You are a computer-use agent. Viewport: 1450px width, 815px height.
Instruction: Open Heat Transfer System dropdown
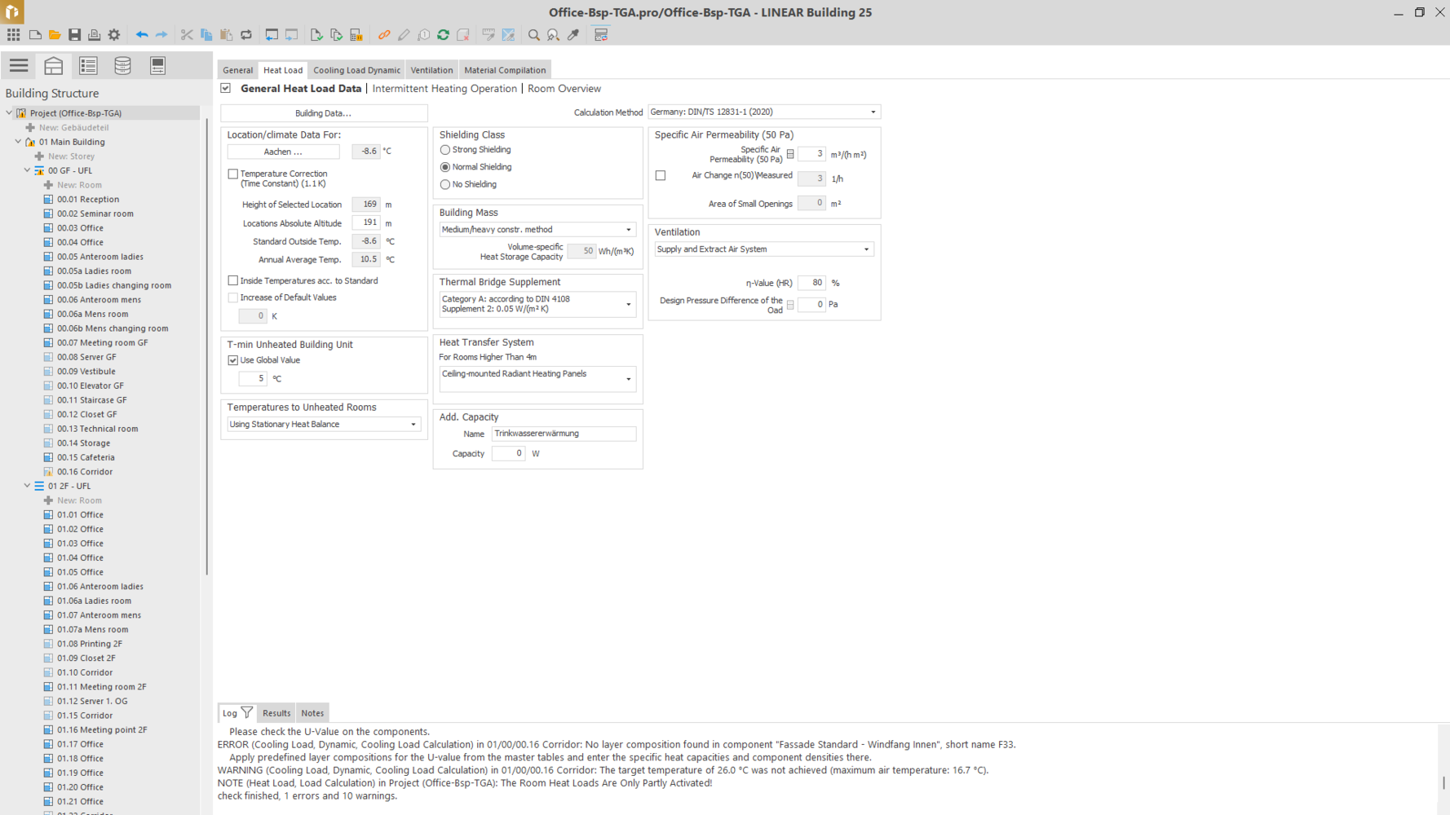(x=537, y=379)
